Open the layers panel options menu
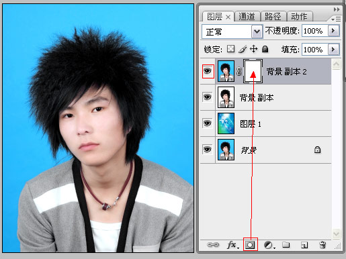This screenshot has width=346, height=259. click(336, 19)
